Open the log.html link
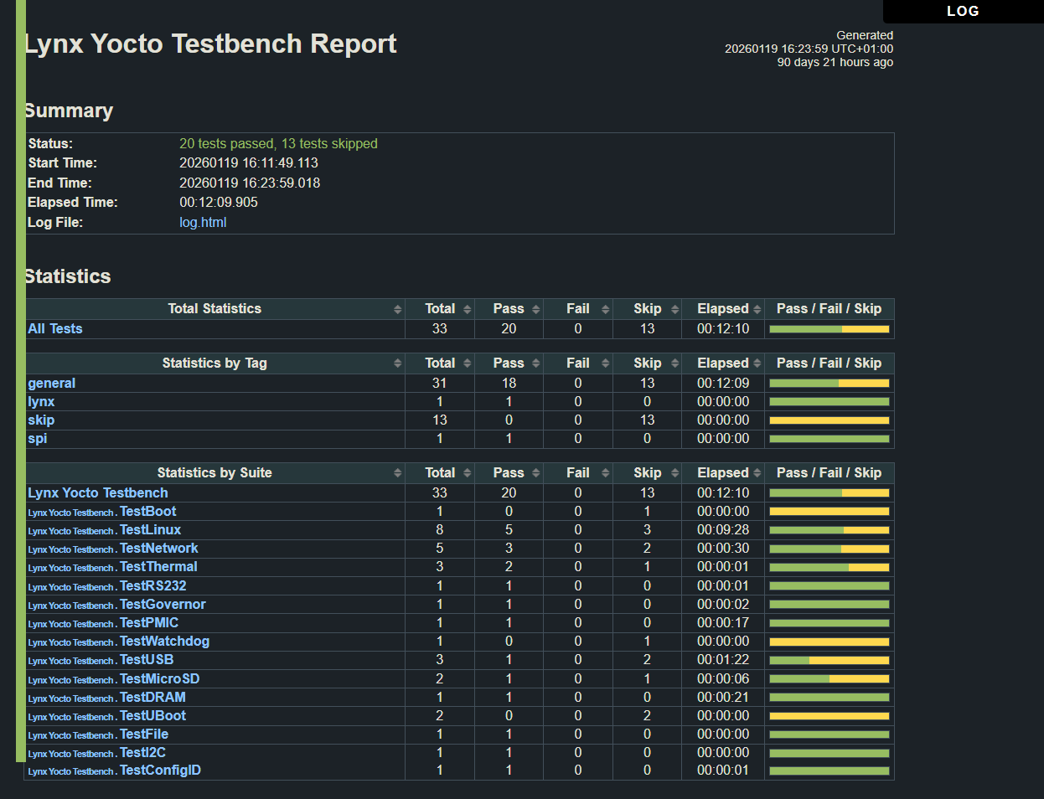1044x799 pixels. pyautogui.click(x=203, y=222)
